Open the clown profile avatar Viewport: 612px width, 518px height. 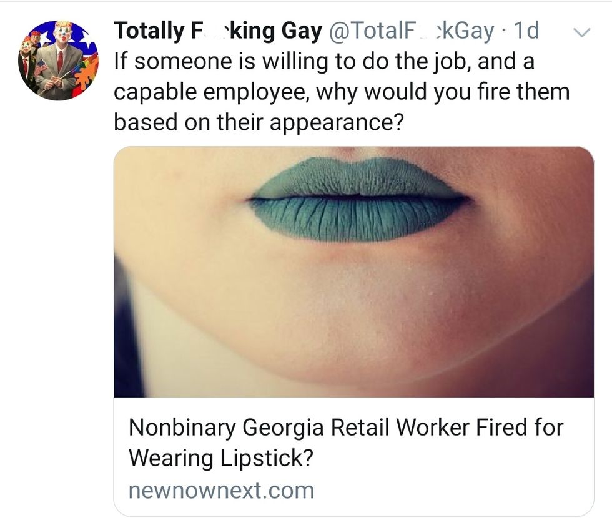click(58, 61)
